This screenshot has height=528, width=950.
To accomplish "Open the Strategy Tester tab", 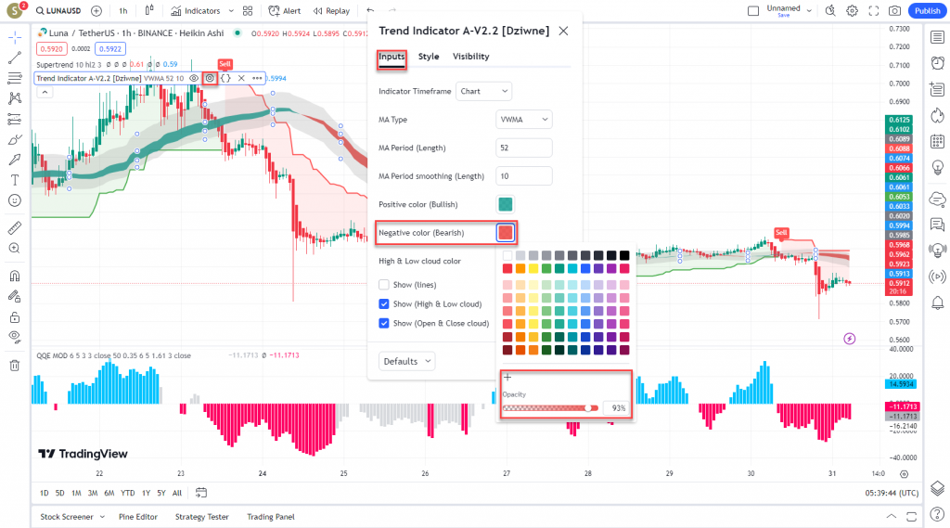I will [201, 517].
